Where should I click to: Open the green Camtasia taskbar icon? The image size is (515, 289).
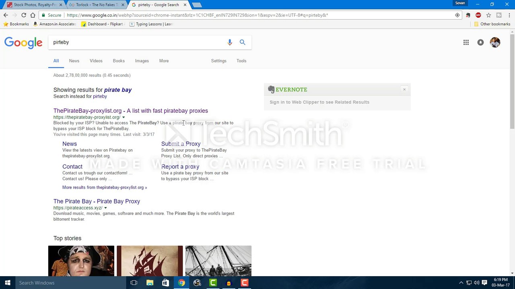(x=213, y=283)
